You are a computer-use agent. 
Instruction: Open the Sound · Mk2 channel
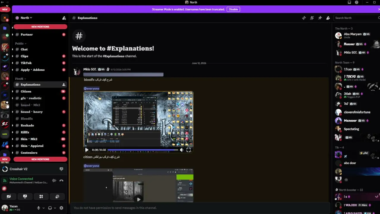coord(40,105)
